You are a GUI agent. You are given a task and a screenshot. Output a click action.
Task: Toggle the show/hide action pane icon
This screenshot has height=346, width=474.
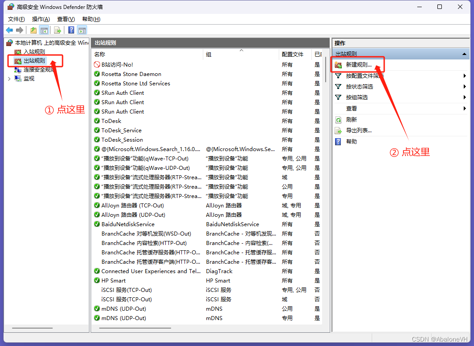click(x=82, y=30)
